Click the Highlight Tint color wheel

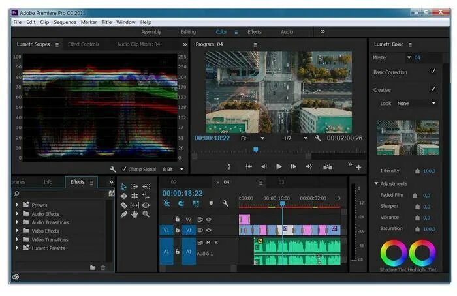click(422, 253)
